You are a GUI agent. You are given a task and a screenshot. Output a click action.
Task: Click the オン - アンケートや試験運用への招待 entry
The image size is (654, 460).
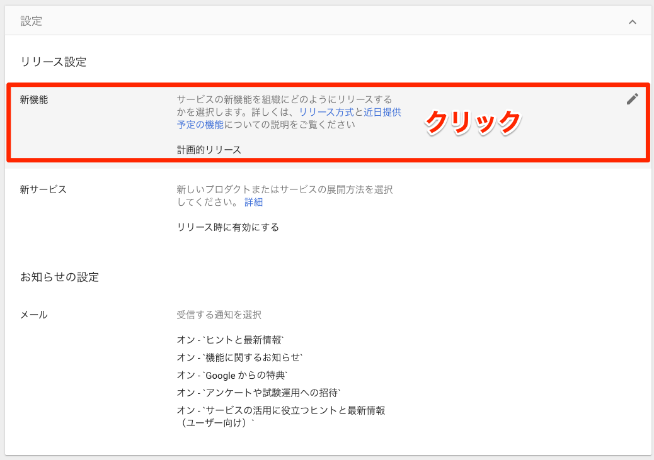click(259, 393)
